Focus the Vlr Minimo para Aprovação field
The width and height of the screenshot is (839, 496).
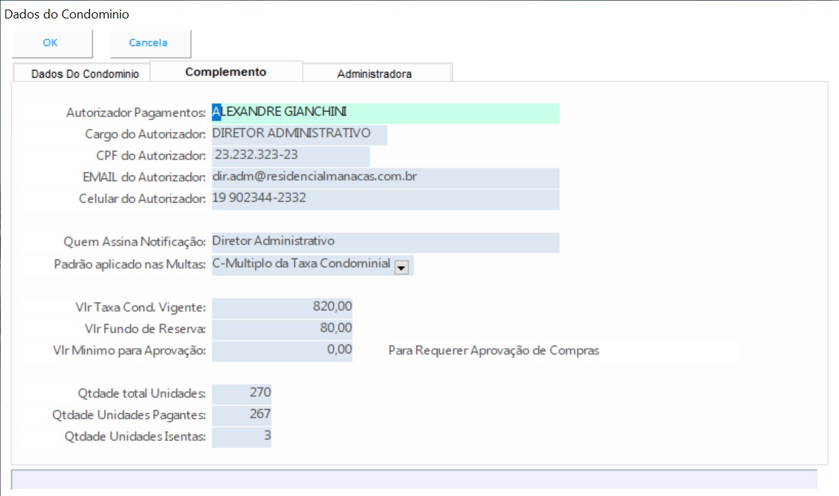(x=282, y=350)
